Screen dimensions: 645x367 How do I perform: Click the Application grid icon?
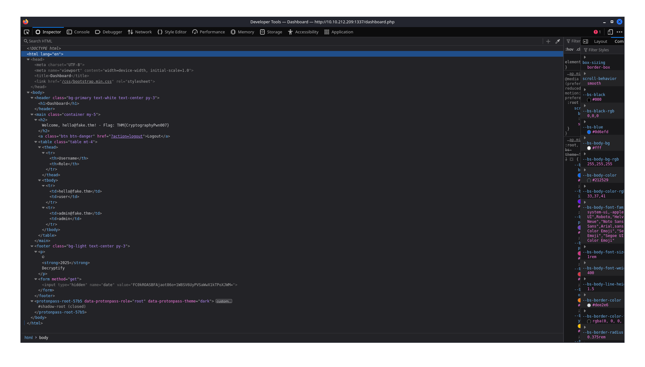327,32
